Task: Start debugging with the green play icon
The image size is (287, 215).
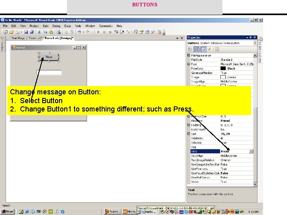Action: (98, 32)
